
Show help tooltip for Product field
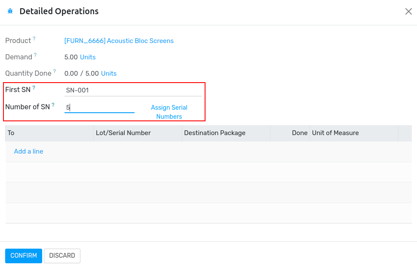click(x=34, y=39)
